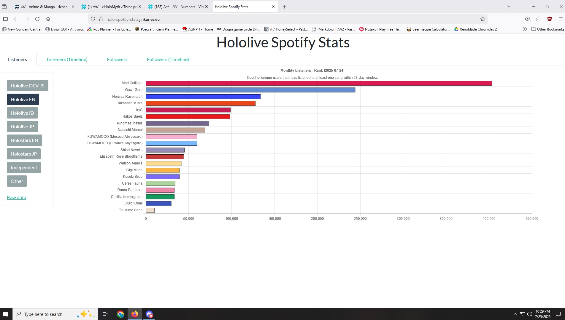
Task: Bookmark this page with the star icon
Action: [x=483, y=19]
